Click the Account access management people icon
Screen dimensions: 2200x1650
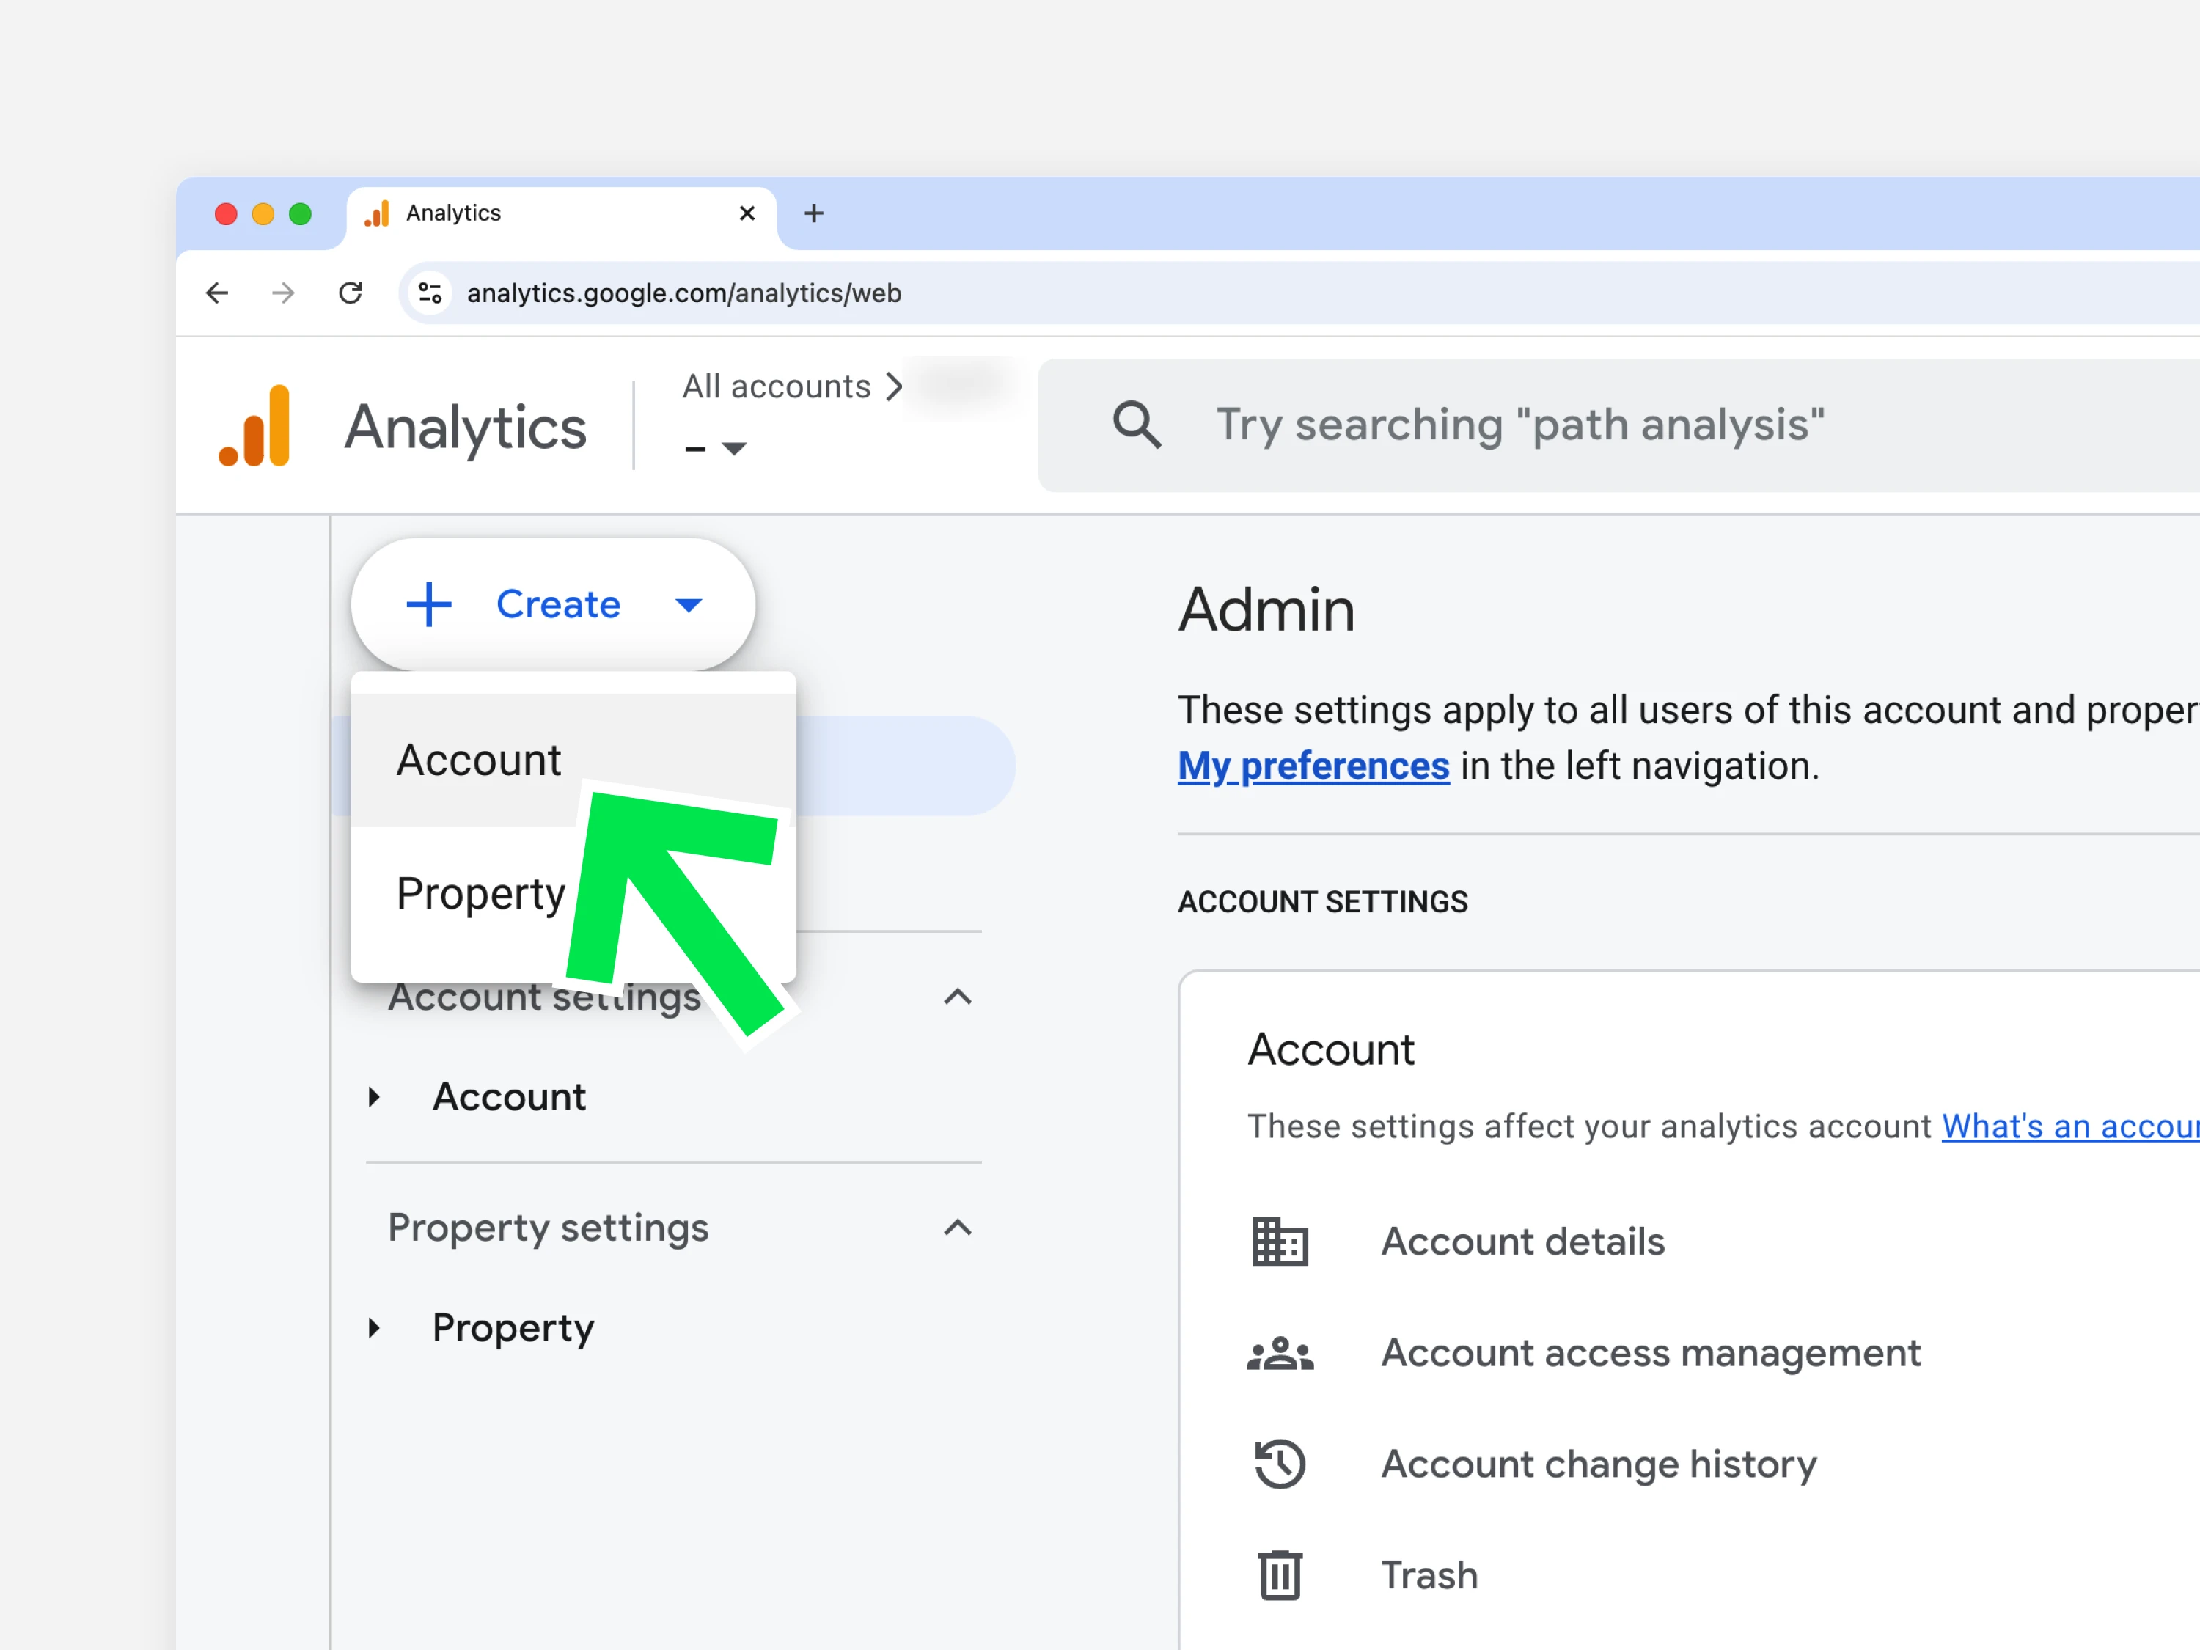point(1280,1354)
